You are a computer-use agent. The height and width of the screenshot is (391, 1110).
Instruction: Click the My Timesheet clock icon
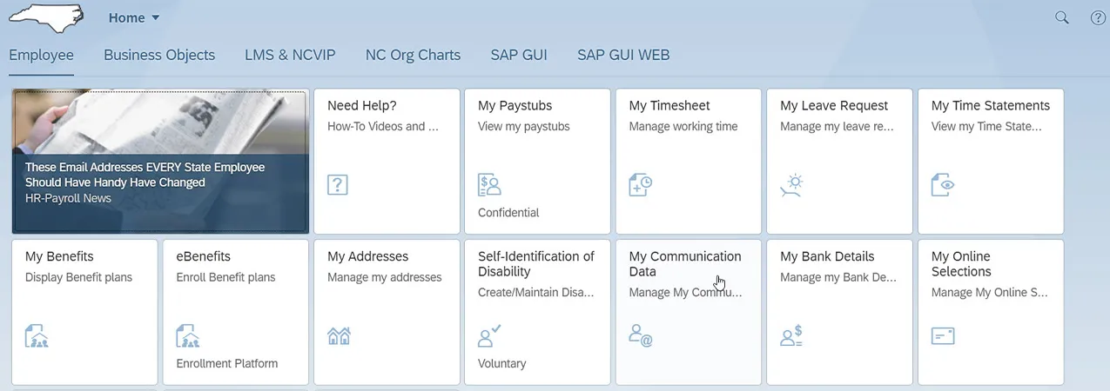pos(640,184)
